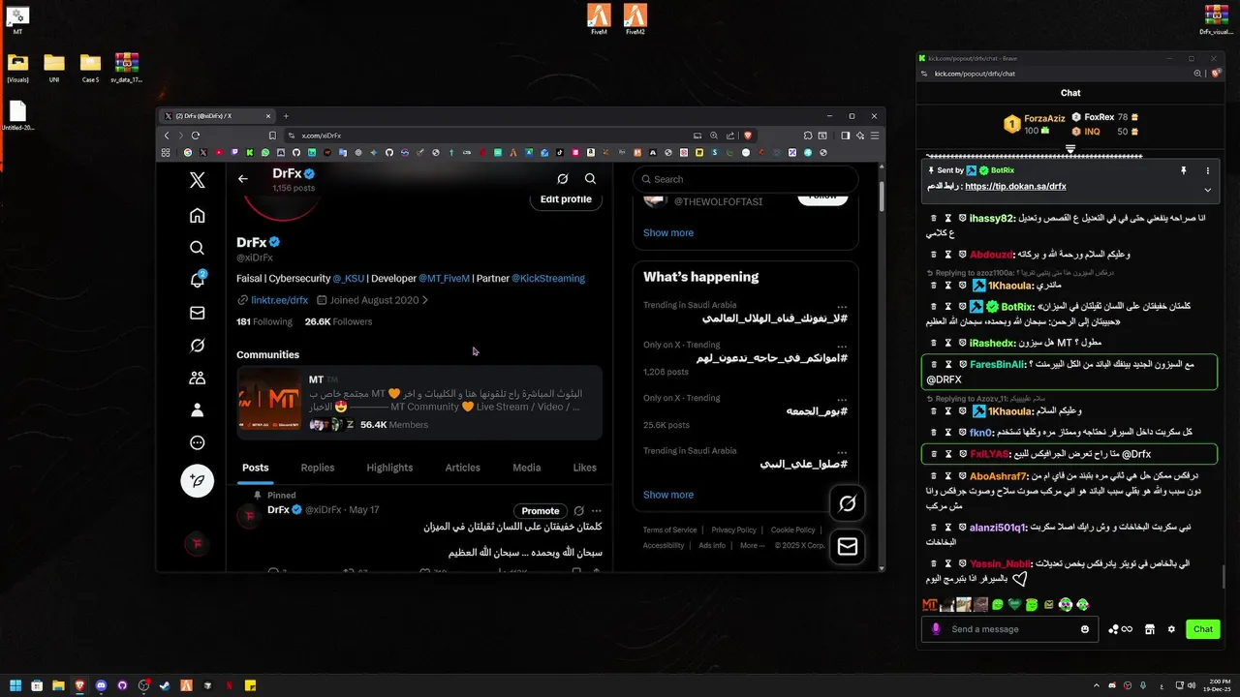This screenshot has width=1240, height=697.
Task: Open Kick chat settings gear
Action: [x=1171, y=629]
